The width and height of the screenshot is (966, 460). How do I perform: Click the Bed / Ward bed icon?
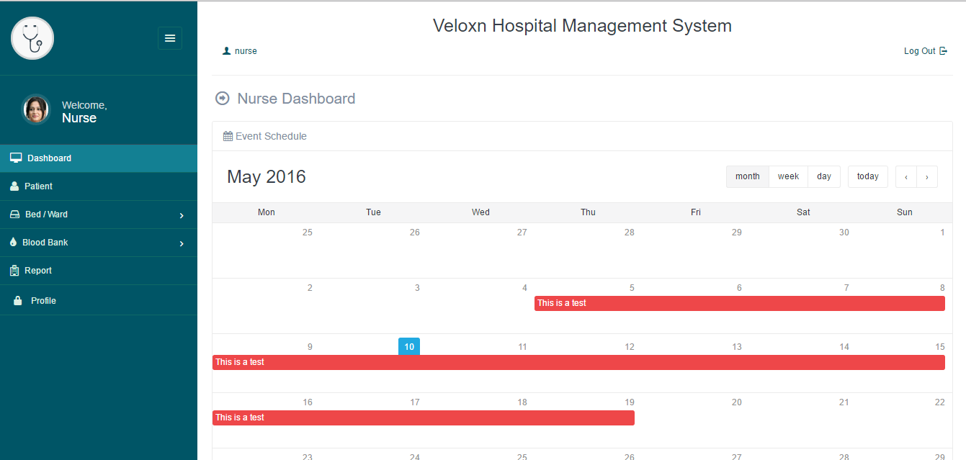point(15,215)
